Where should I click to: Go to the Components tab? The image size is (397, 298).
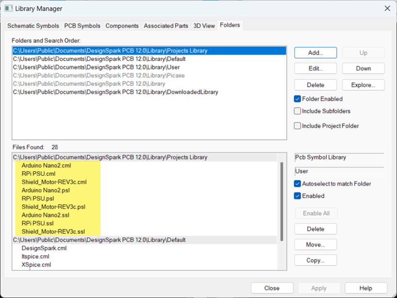tap(122, 26)
